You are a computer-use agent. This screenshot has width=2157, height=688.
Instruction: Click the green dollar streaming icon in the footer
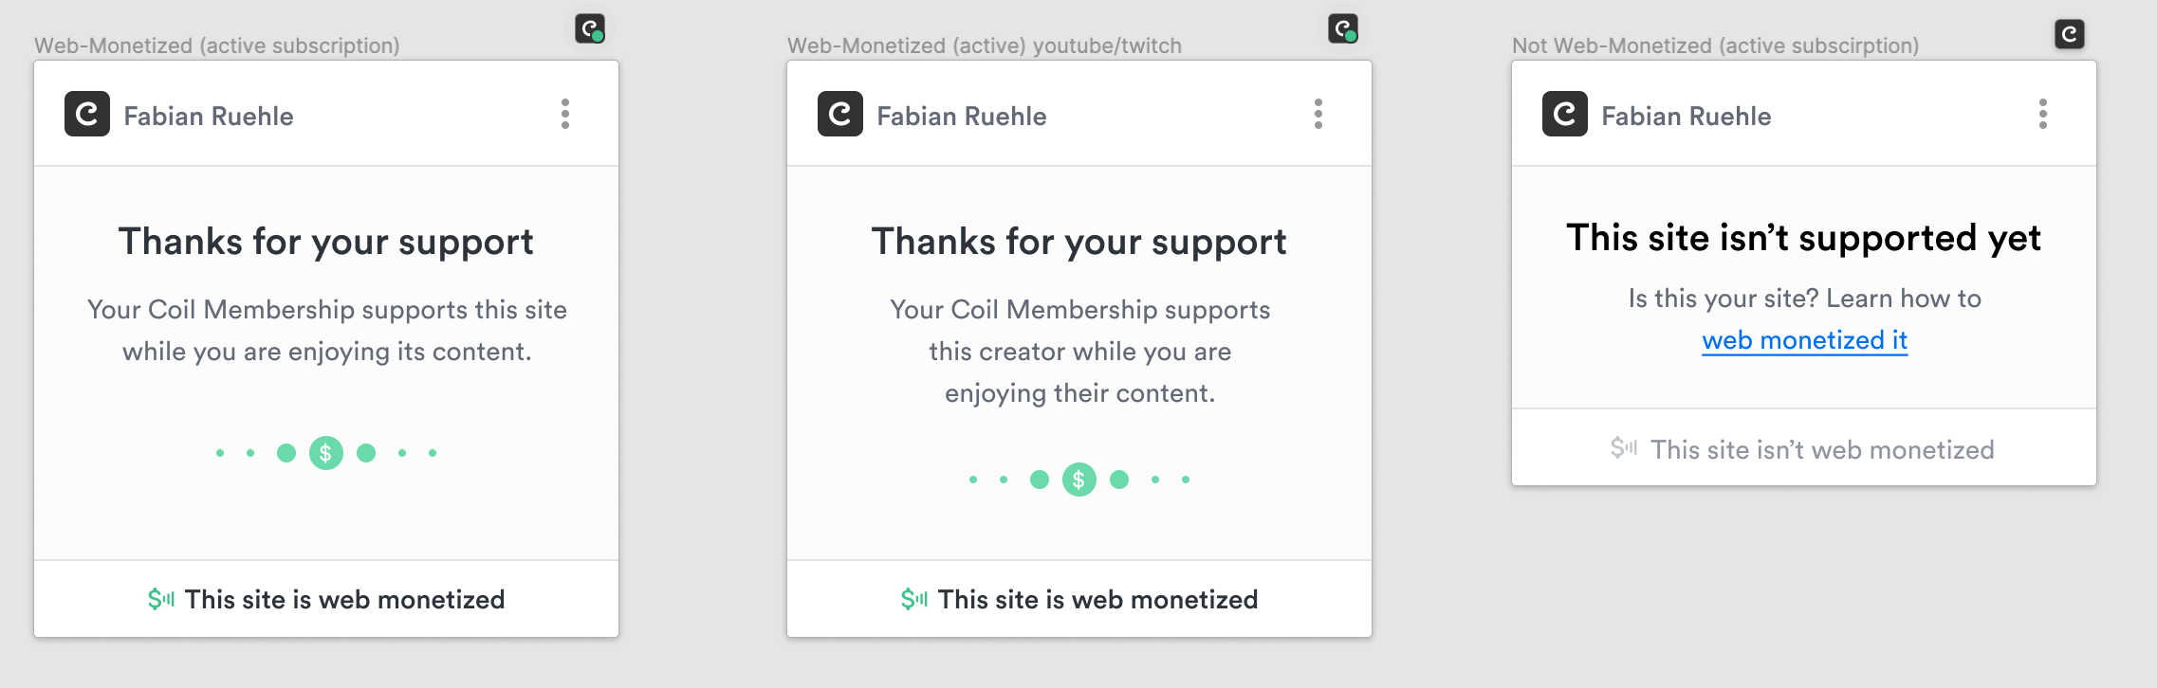pyautogui.click(x=161, y=598)
